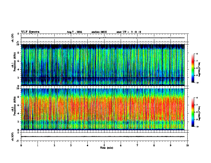Click the ch.1 frequency tick label "4"
The height and width of the screenshot is (163, 211).
[19, 70]
